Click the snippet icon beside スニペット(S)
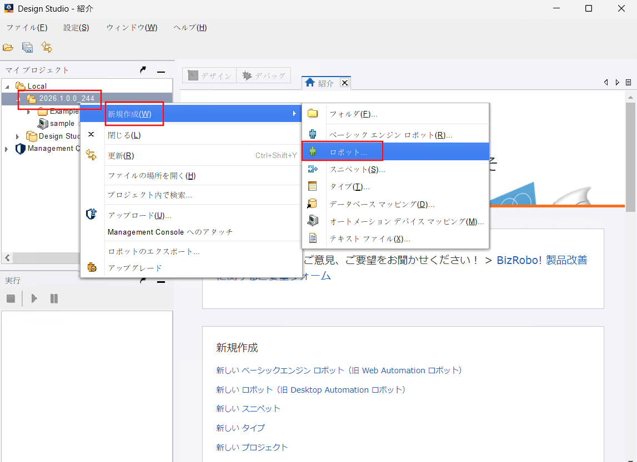 click(x=313, y=169)
